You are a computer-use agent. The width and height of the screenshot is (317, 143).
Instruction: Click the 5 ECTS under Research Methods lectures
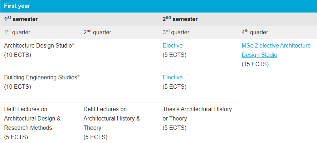pyautogui.click(x=16, y=137)
